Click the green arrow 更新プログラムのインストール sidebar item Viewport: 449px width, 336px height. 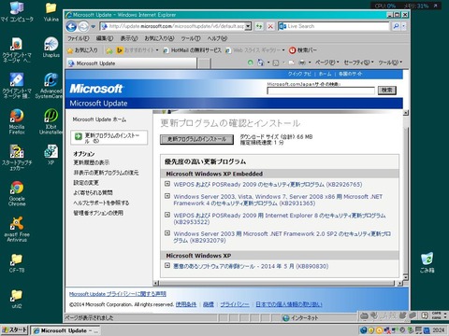coord(109,138)
